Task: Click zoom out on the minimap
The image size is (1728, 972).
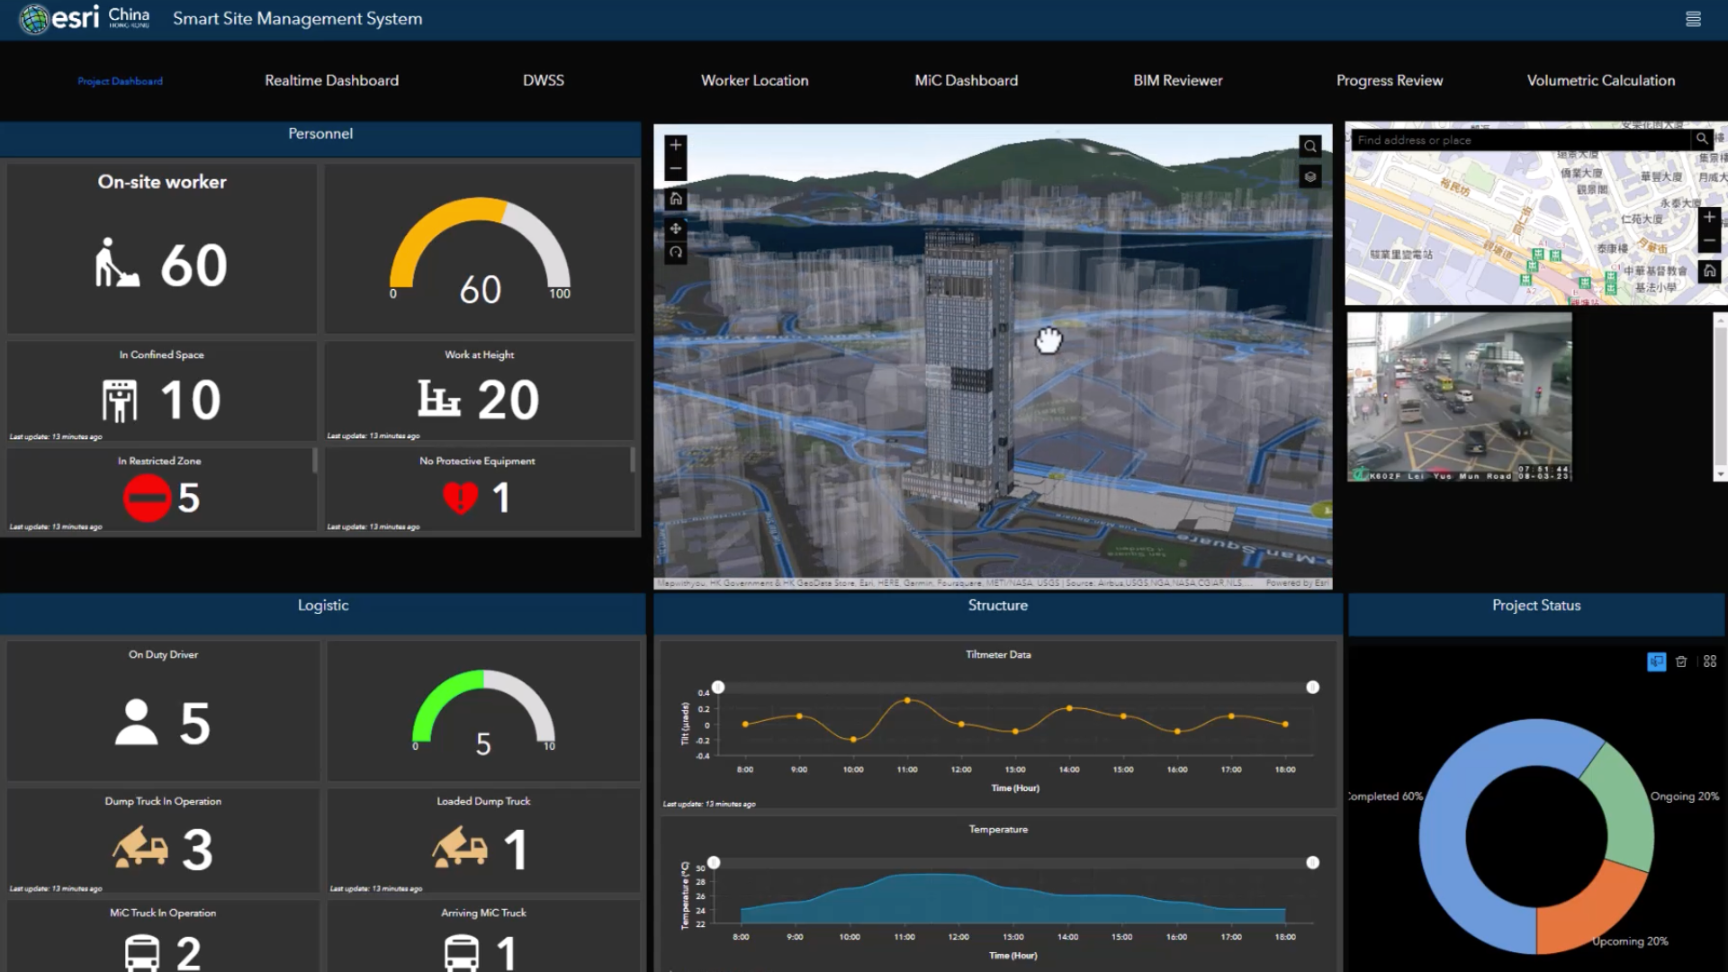Action: [1708, 239]
